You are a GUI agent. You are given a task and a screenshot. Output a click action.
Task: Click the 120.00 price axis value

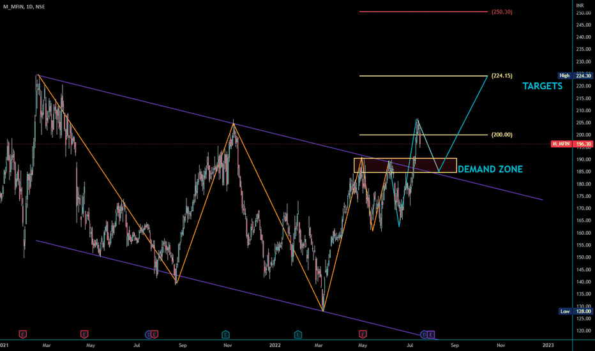coord(584,331)
